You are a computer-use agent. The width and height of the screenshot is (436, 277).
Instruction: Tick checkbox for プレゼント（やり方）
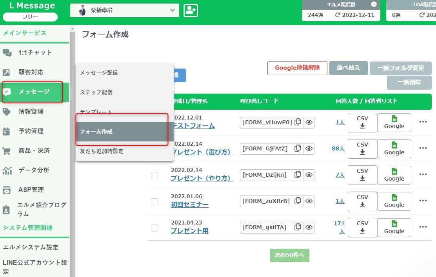coord(154,175)
